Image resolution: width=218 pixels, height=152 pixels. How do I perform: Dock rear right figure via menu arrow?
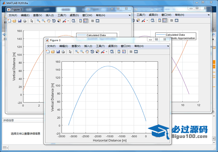tap(209, 15)
